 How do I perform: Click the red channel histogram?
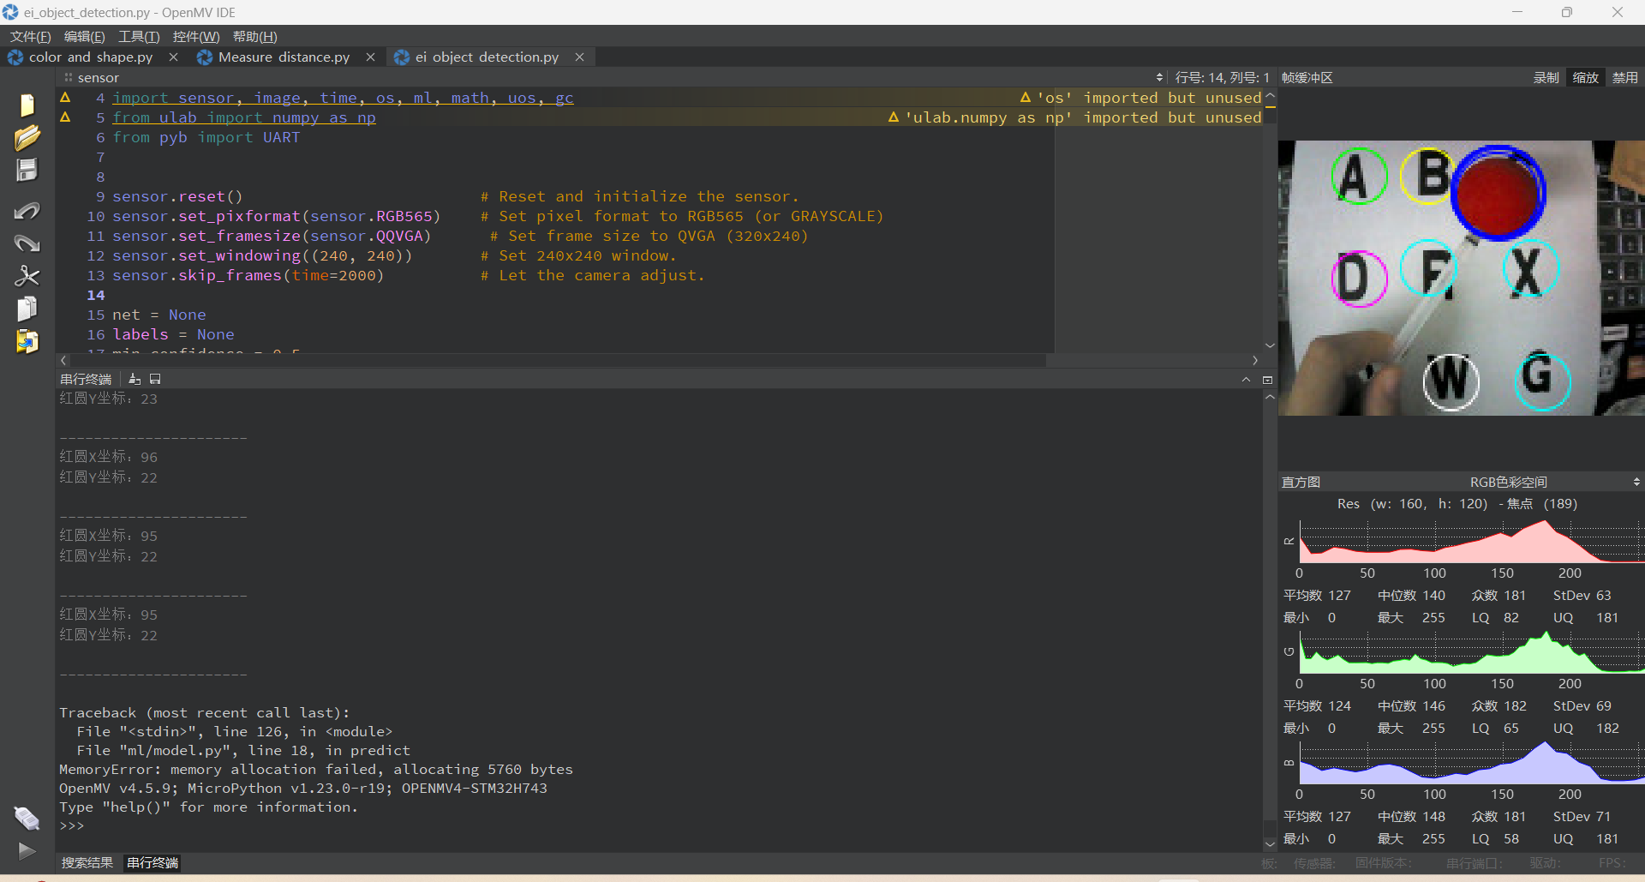[x=1472, y=540]
